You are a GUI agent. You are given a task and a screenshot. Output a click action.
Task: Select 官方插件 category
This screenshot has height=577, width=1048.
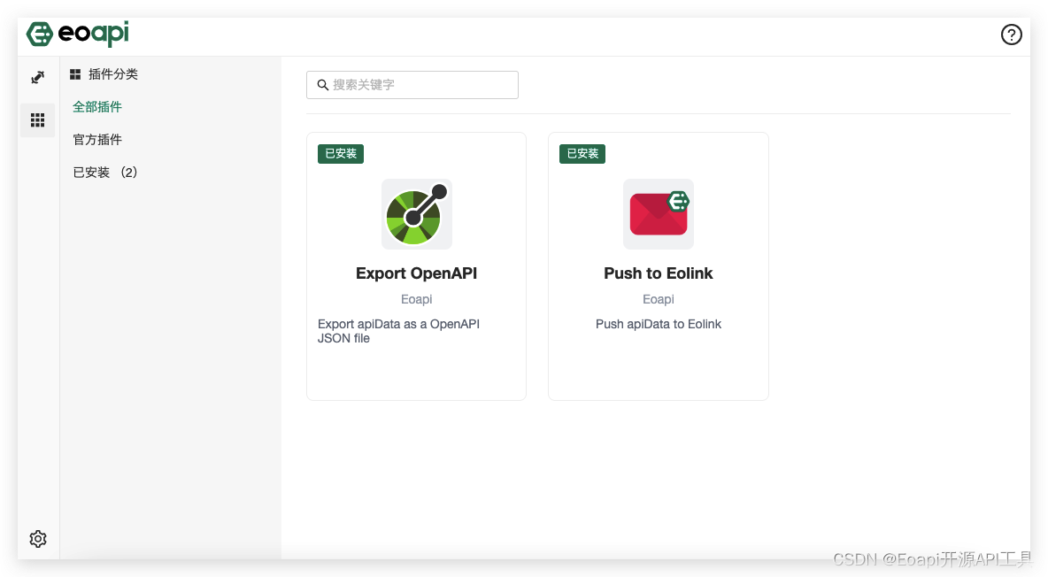tap(97, 140)
